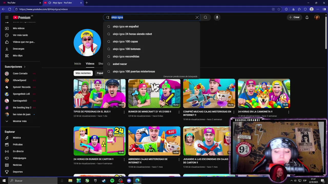Viewport: 328px width, 184px height.
Task: Open Spotify from the taskbar
Action: (x=112, y=181)
